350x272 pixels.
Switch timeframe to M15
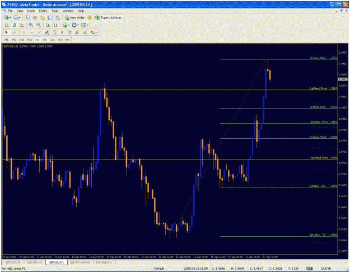click(x=22, y=40)
